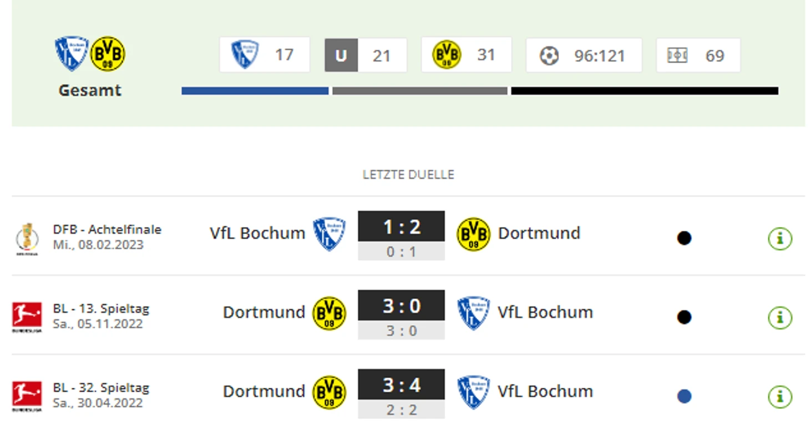
Task: Click the info icon for the 08.02.2023 match
Action: click(x=779, y=239)
